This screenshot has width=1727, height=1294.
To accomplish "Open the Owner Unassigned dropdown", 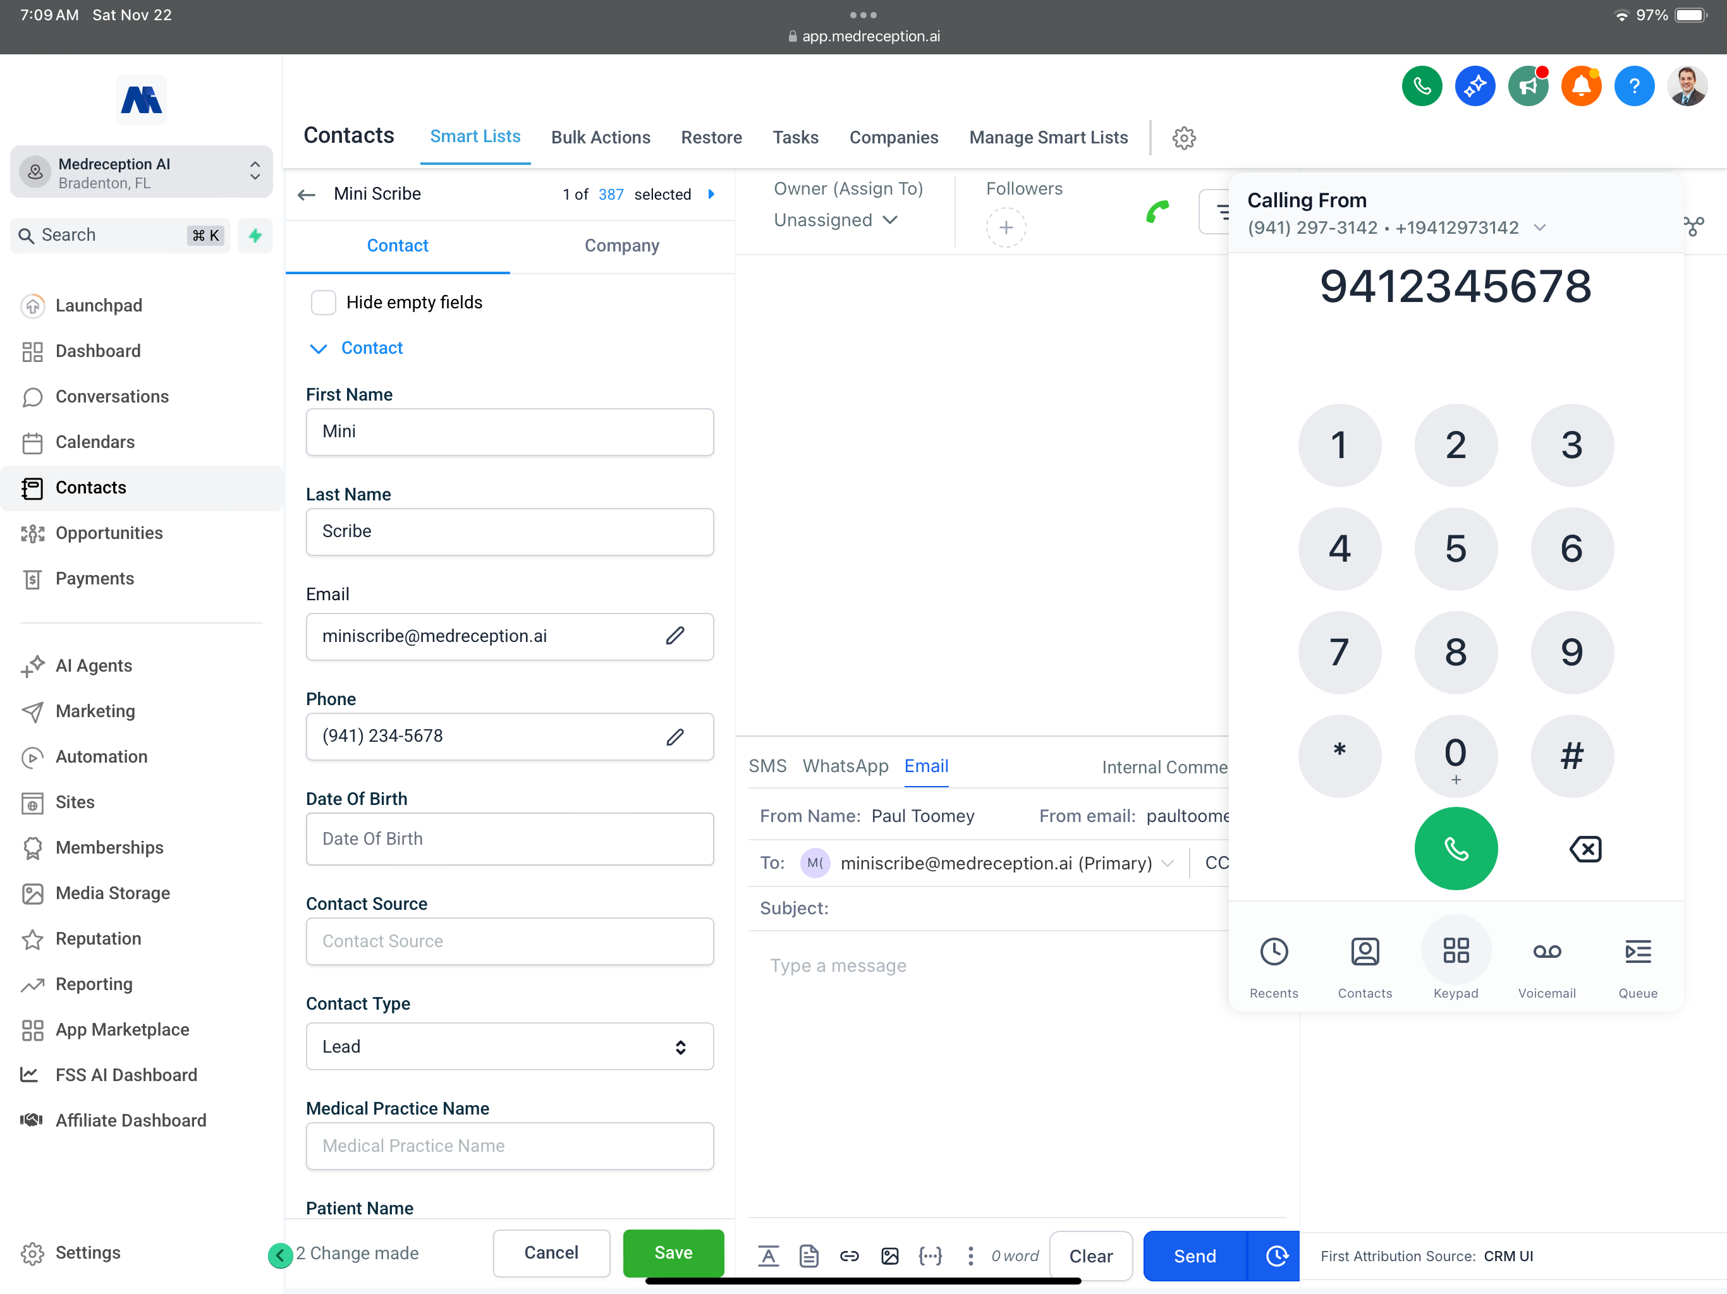I will coord(836,221).
